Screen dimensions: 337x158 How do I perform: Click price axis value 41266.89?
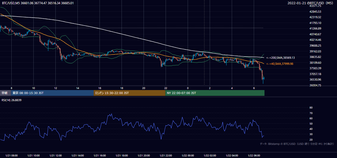315,28
